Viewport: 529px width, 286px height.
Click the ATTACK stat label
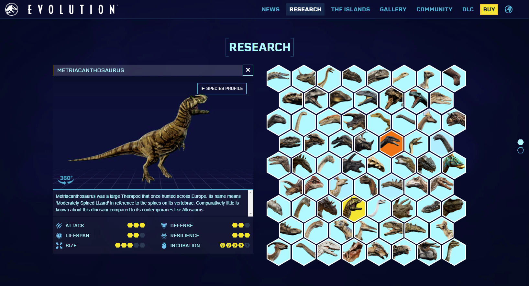click(x=75, y=226)
